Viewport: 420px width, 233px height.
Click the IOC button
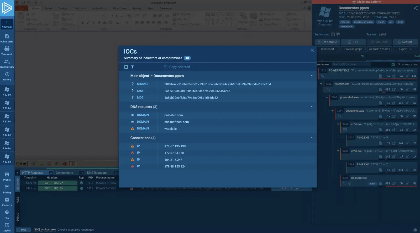[353, 42]
